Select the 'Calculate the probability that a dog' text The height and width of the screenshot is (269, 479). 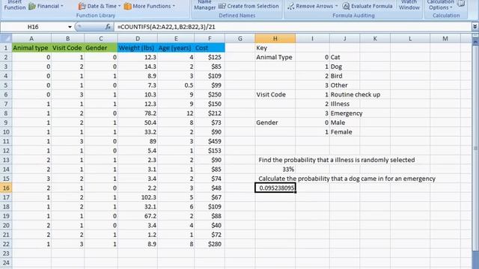(347, 179)
